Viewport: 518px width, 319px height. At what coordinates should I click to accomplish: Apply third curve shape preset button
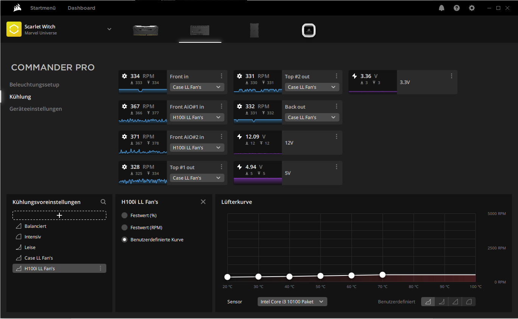click(x=455, y=302)
